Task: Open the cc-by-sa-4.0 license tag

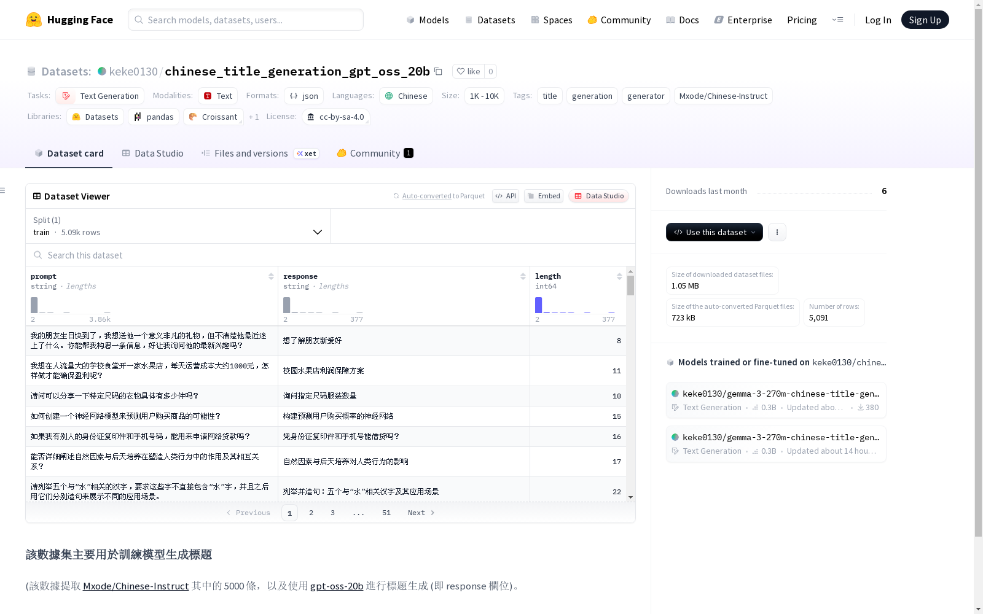Action: pyautogui.click(x=336, y=117)
